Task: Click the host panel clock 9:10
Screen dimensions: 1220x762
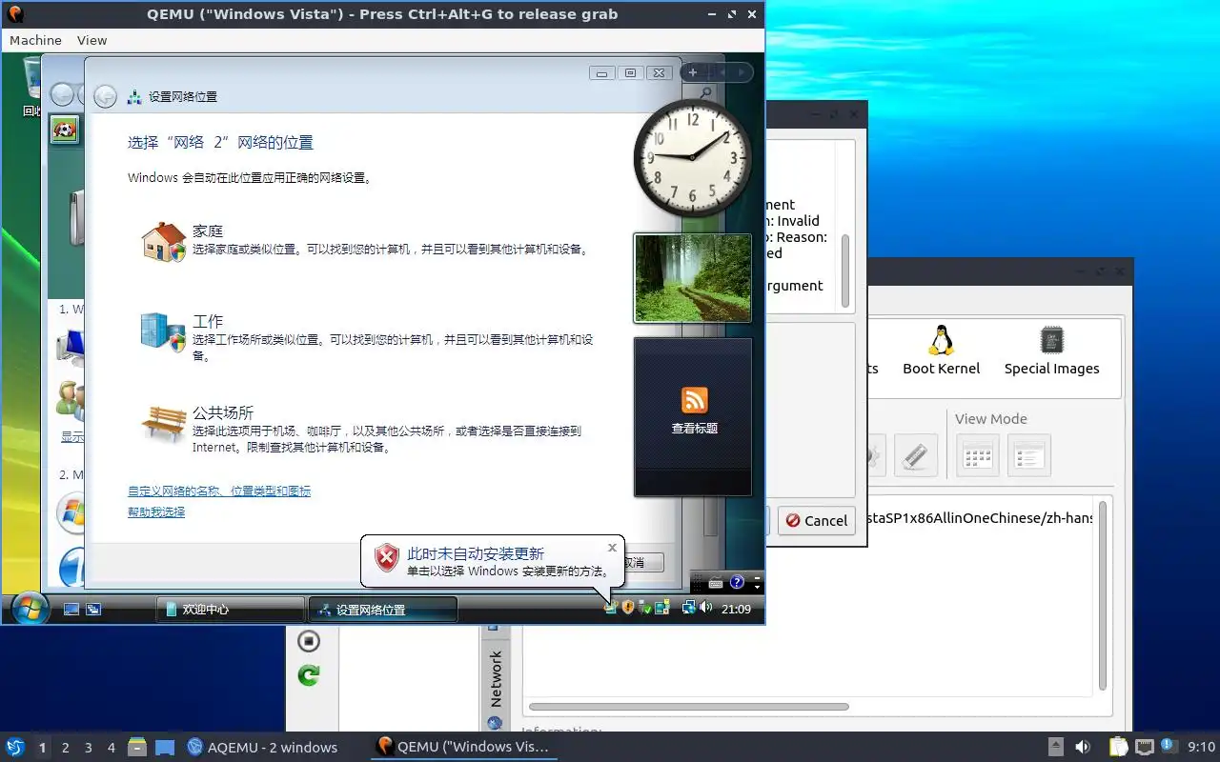Action: pos(1202,747)
